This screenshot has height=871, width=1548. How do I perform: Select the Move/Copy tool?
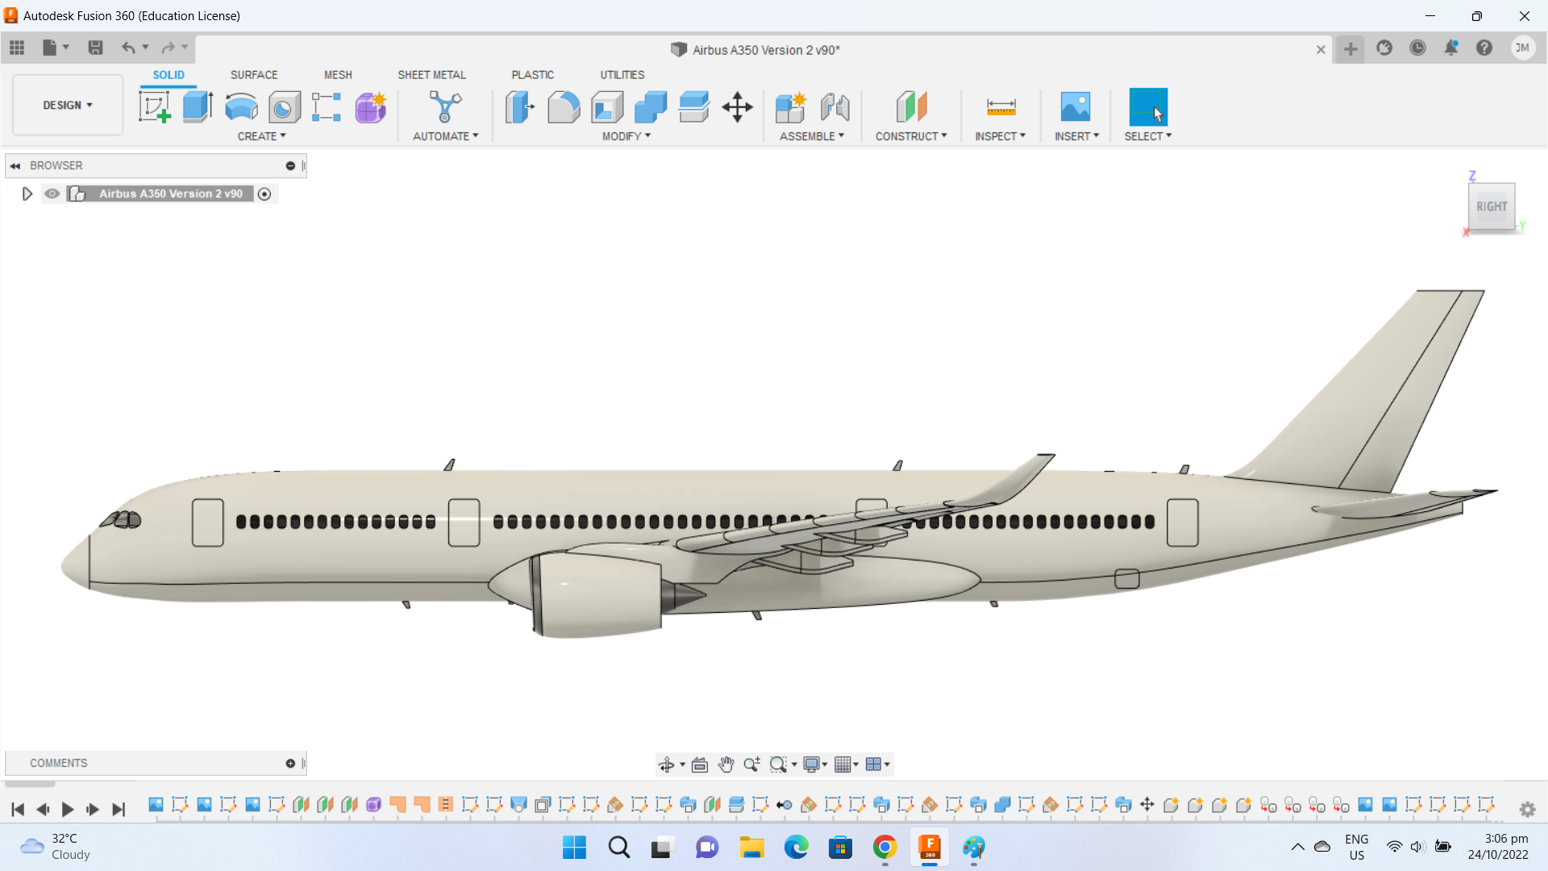(737, 106)
